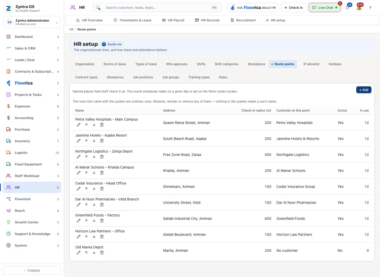Open Dashboard from the sidebar
This screenshot has width=380, height=277.
[32, 37]
